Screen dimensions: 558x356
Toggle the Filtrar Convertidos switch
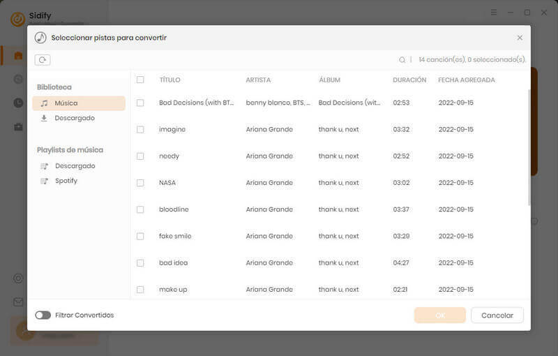(43, 315)
